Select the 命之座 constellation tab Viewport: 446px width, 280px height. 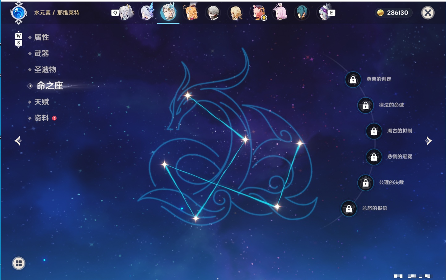(49, 86)
